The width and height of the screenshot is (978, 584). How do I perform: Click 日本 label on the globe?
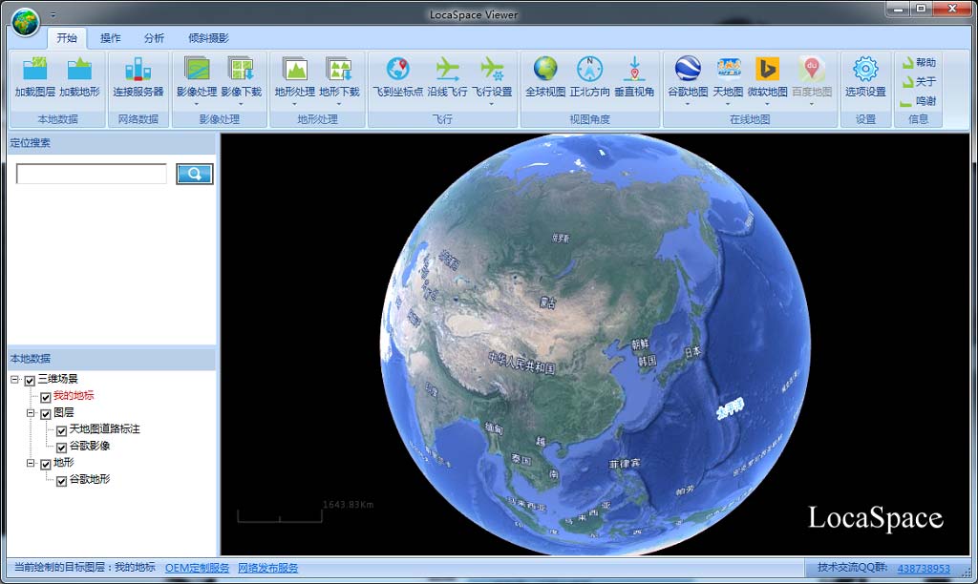692,351
